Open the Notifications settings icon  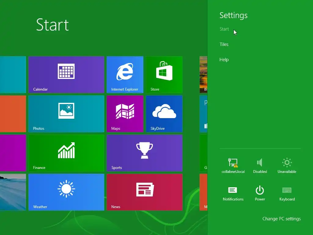pyautogui.click(x=233, y=193)
